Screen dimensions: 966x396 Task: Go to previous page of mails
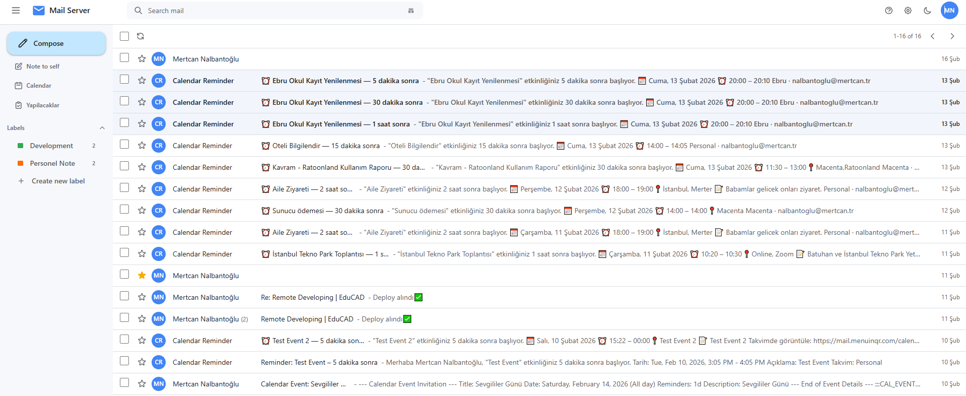(933, 36)
